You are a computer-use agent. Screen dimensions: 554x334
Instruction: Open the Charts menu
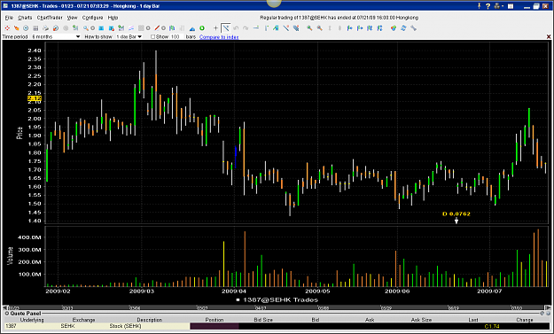tap(25, 18)
